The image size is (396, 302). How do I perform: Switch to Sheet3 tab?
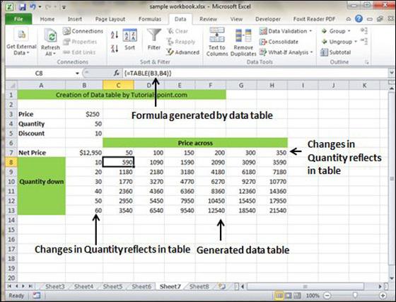(55, 286)
